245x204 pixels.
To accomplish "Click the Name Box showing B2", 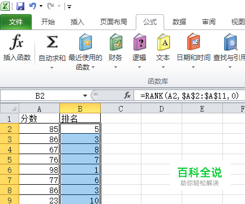I will pyautogui.click(x=41, y=96).
